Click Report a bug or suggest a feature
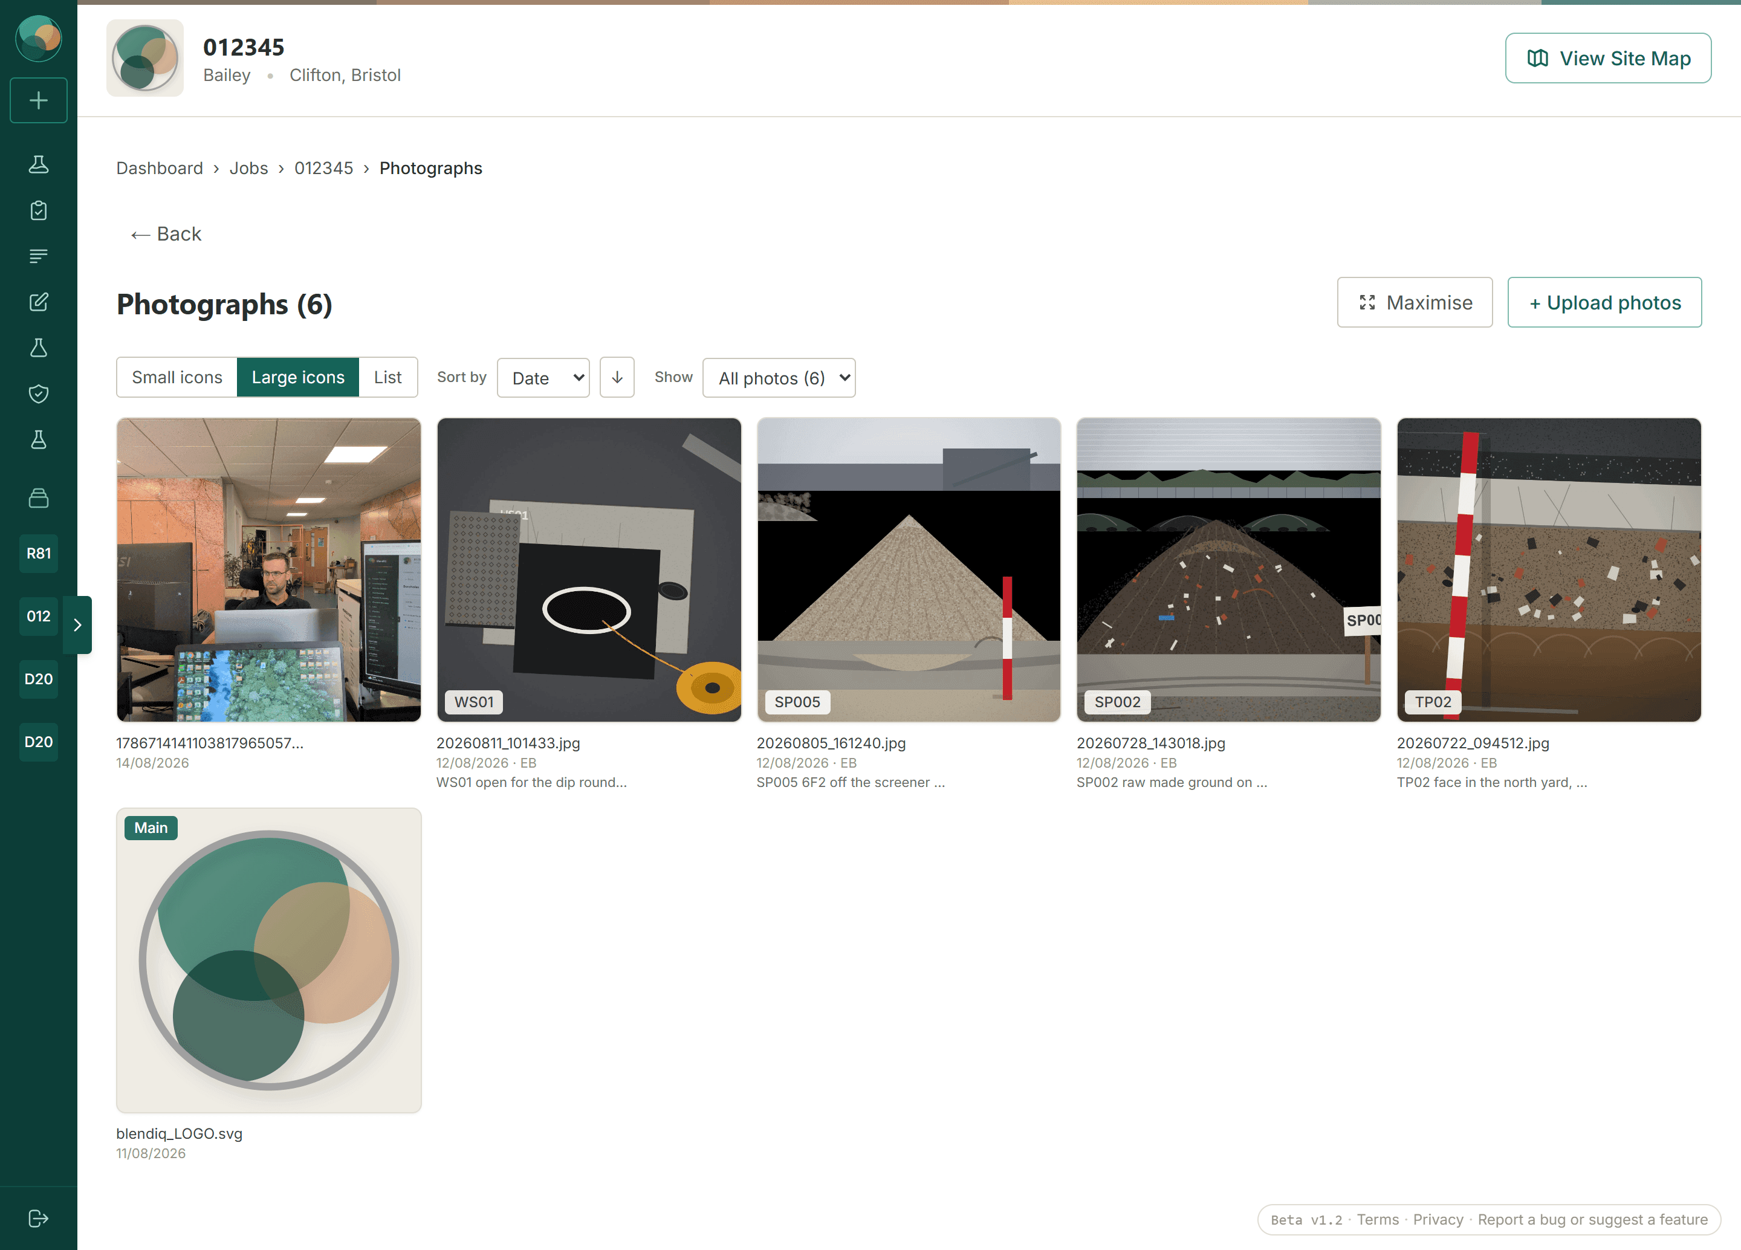Screen dimensions: 1741x1250 (1593, 1219)
